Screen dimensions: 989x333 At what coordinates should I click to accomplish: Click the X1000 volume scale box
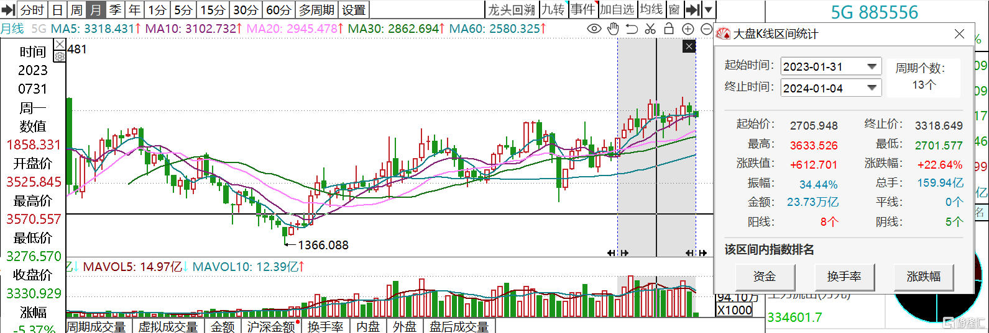click(x=734, y=310)
